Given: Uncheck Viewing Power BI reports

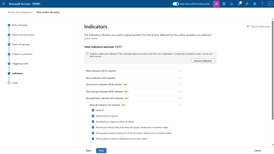Looking at the screenshot, I should [93, 116].
